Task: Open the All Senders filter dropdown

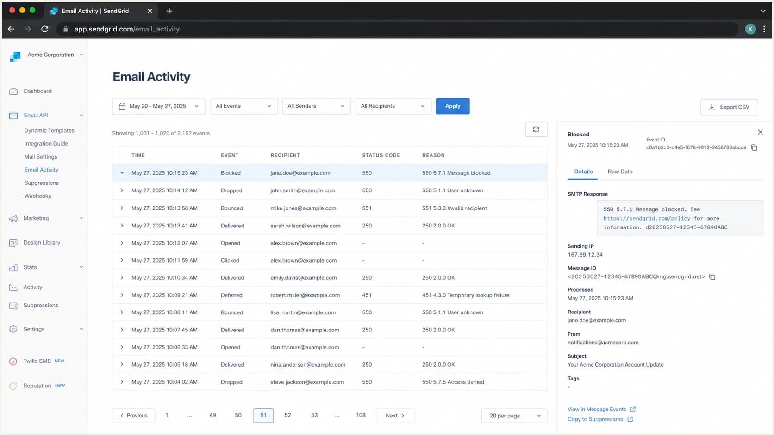Action: pyautogui.click(x=317, y=106)
